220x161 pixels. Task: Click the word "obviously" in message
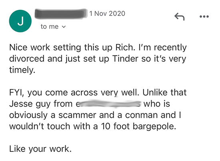click(x=28, y=115)
